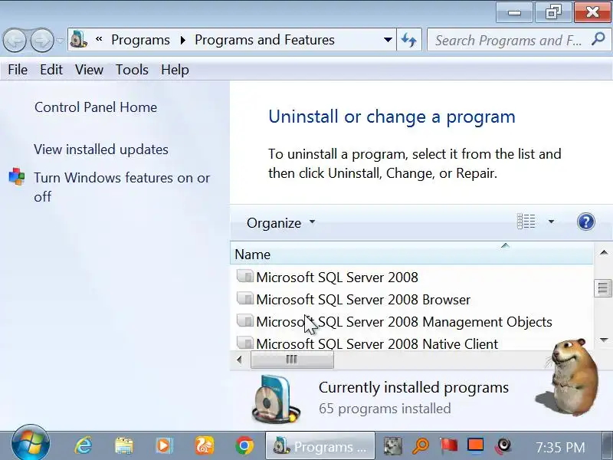This screenshot has height=460, width=613.
Task: Select Microsoft SQL Server 2008 Native Client
Action: [377, 343]
